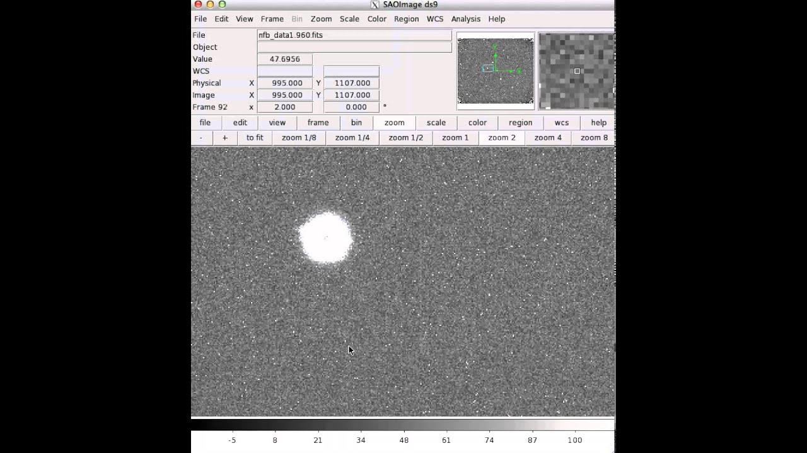807x453 pixels.
Task: Open the Frame menu
Action: [x=272, y=19]
